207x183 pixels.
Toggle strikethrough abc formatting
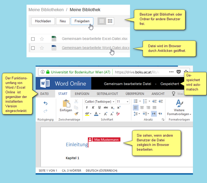pos(106,107)
